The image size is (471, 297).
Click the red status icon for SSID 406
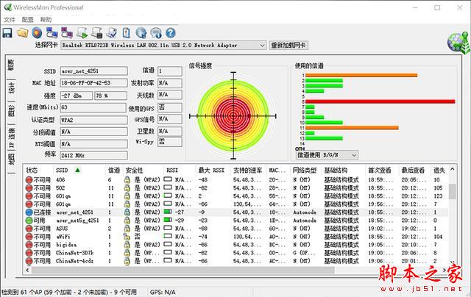[x=29, y=180]
